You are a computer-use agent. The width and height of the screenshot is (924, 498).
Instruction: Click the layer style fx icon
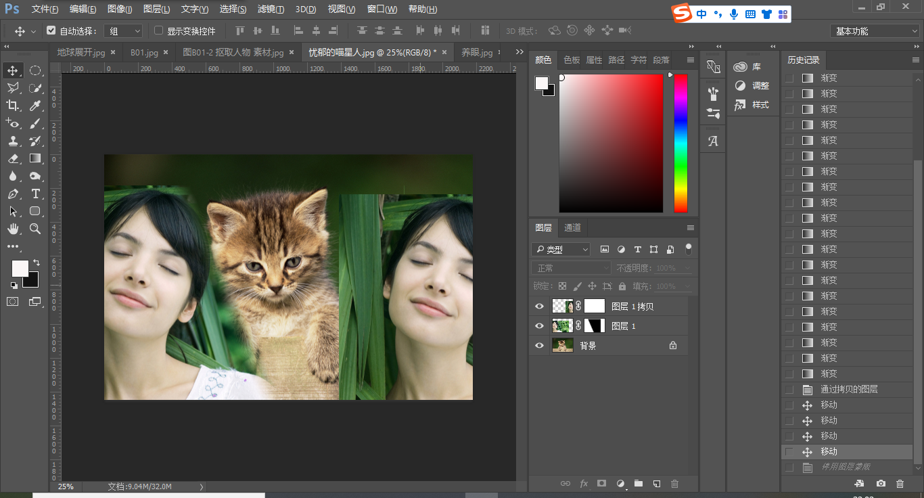(584, 484)
